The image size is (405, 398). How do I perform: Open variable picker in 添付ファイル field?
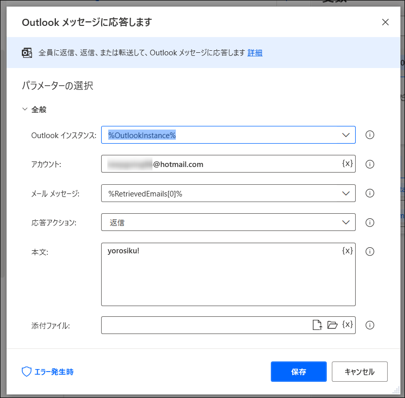[x=348, y=324]
